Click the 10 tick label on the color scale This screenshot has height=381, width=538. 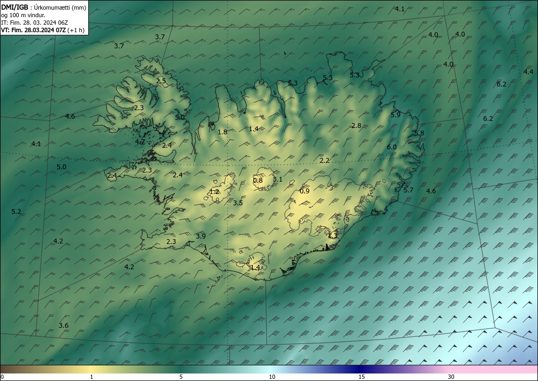click(272, 377)
